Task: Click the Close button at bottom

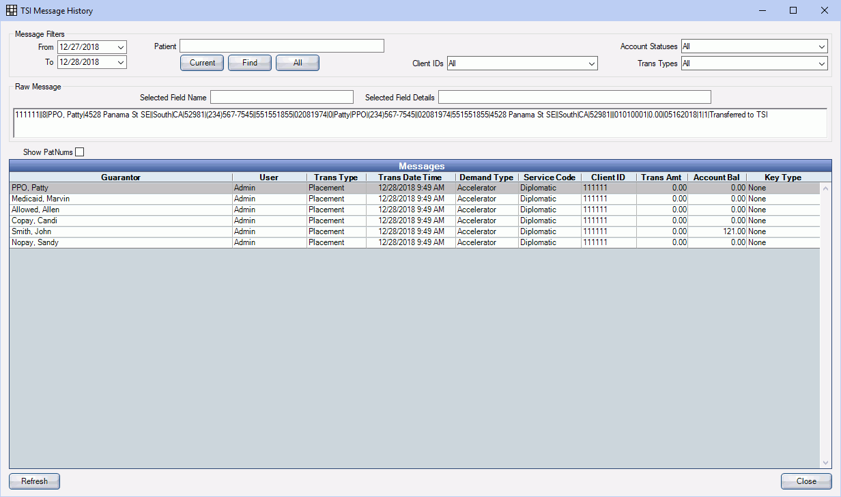Action: tap(806, 481)
